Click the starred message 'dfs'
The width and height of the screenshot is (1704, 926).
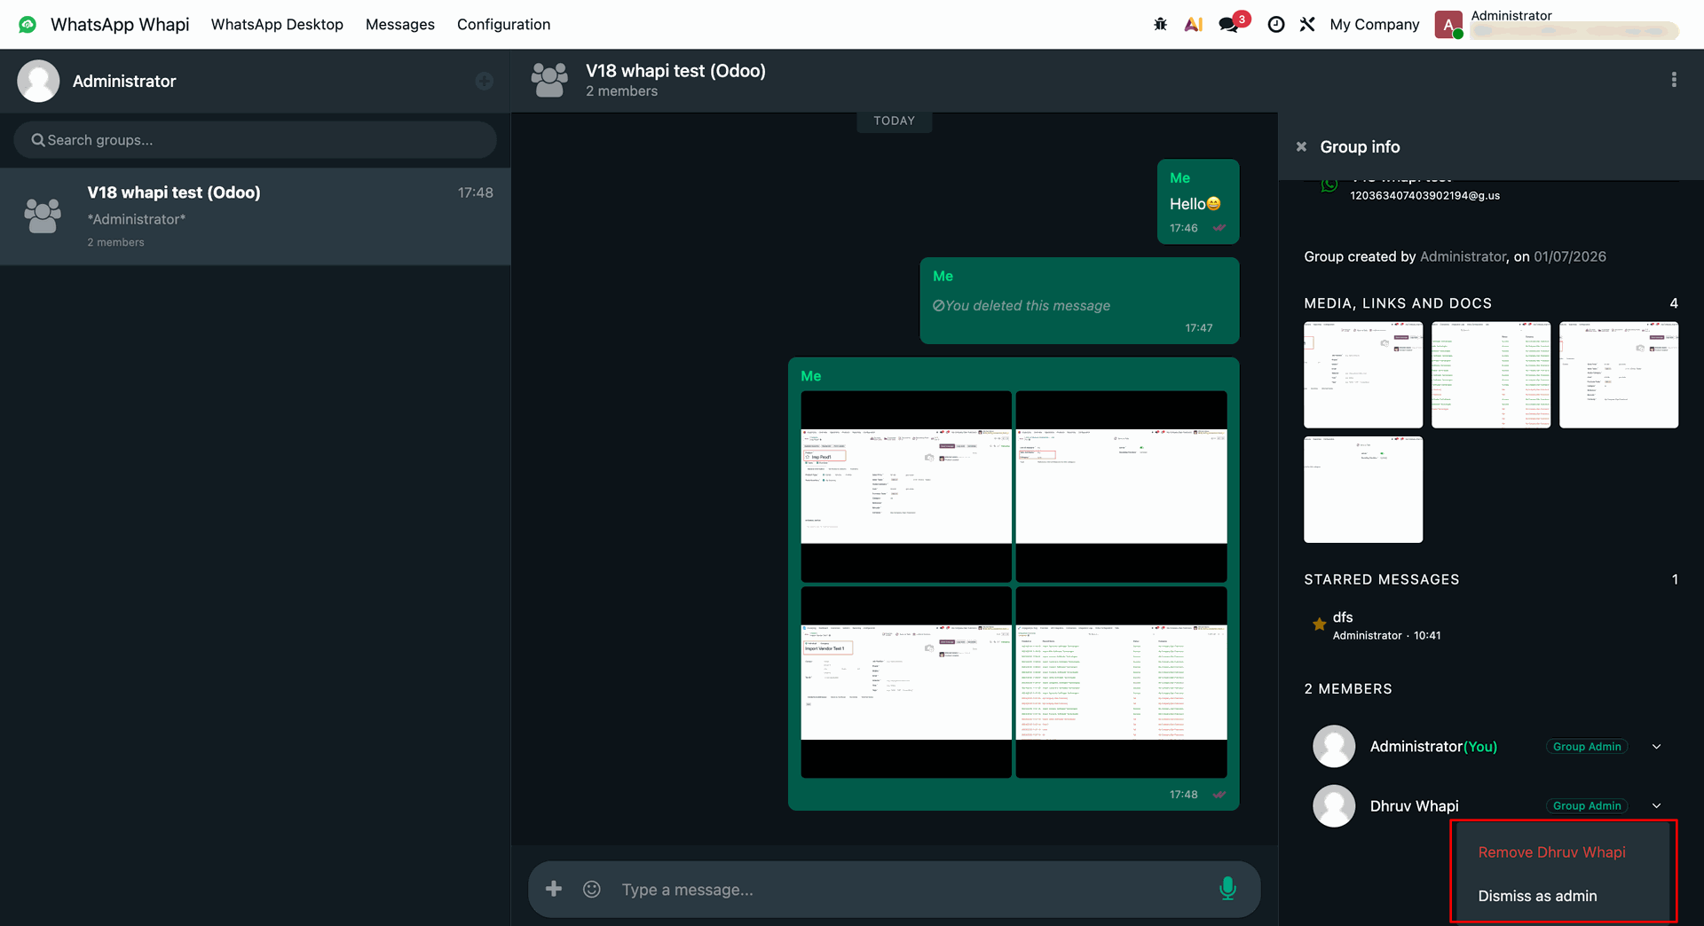[x=1343, y=617]
